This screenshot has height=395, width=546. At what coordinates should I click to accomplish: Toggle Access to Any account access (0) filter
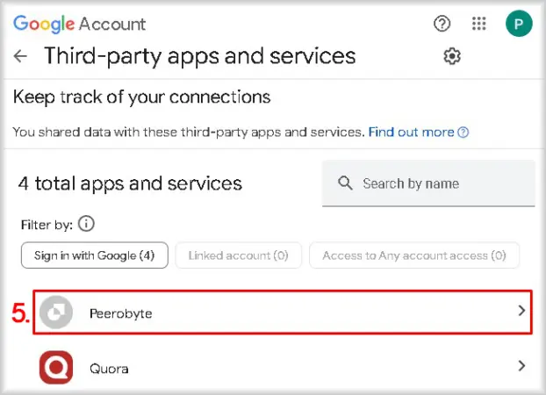(414, 255)
